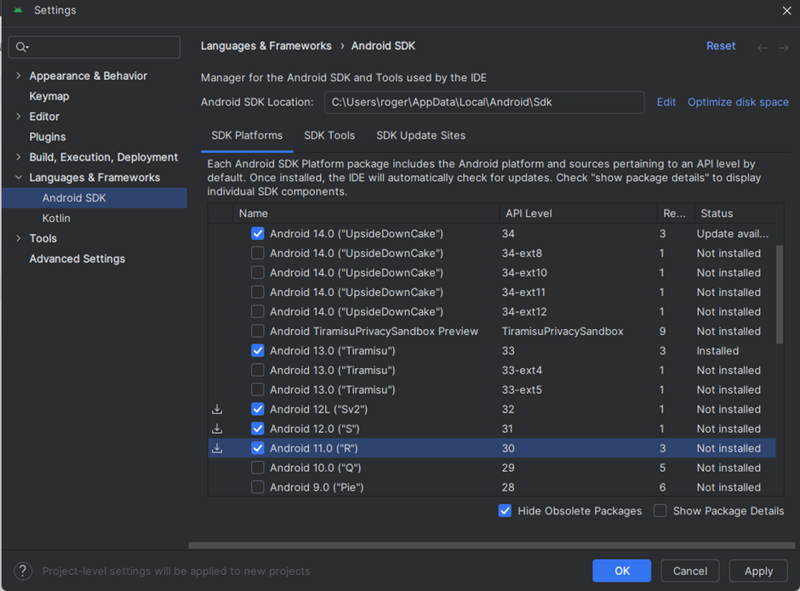The image size is (800, 591).
Task: Click API level '29' for Android 10.0
Action: tap(507, 468)
